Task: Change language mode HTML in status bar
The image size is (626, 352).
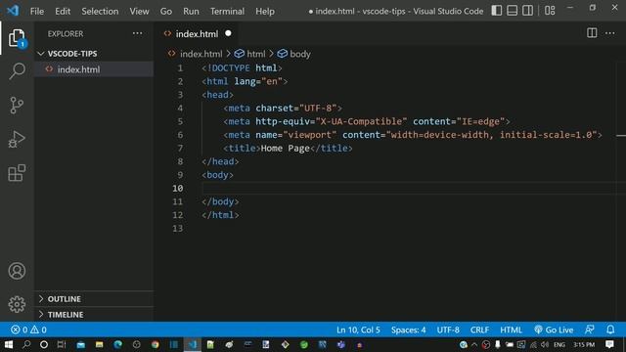Action: pos(511,330)
